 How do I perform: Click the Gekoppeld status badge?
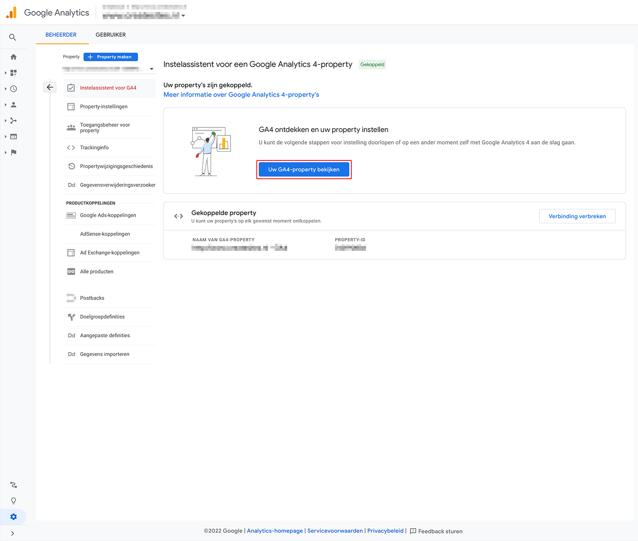tap(372, 64)
